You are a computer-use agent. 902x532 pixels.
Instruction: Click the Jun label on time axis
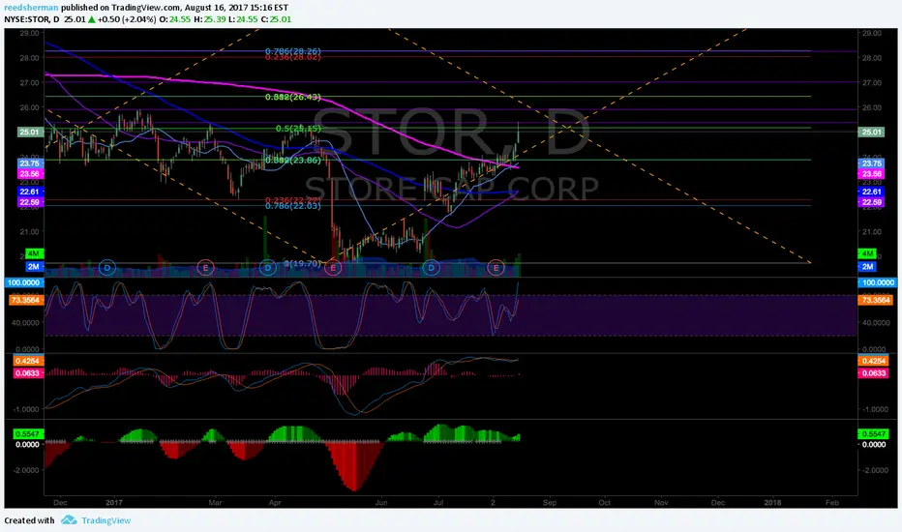pos(381,502)
